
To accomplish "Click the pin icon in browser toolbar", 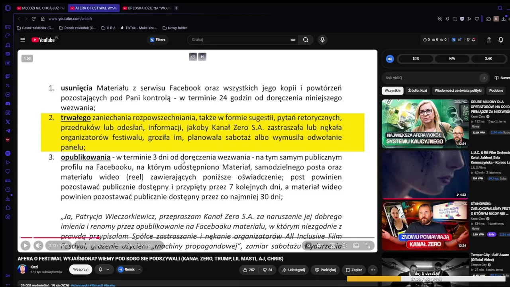I will point(447,19).
